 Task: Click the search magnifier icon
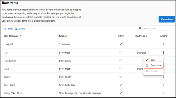(140, 28)
